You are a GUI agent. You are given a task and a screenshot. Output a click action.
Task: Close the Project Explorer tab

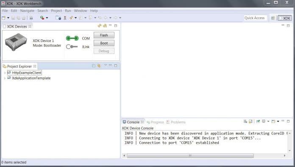coord(35,66)
